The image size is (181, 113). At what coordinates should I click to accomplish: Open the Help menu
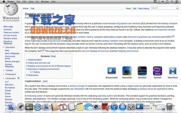click(x=53, y=2)
